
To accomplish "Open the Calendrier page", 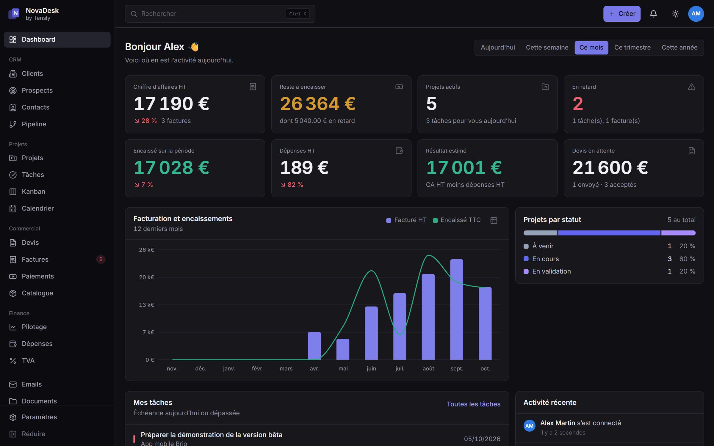I will [57, 208].
